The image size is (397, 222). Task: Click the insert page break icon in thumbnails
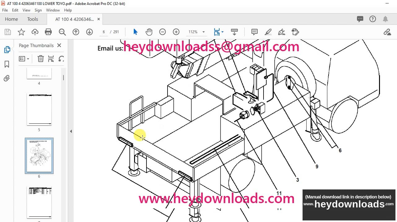tap(51, 59)
